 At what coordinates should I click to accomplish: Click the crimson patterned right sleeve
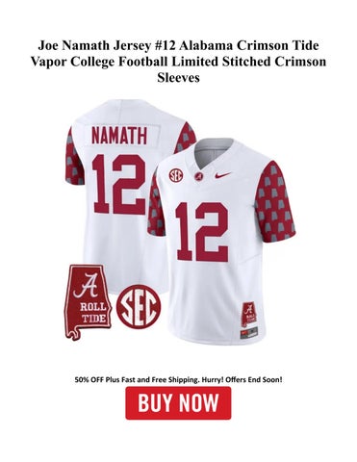(x=274, y=203)
